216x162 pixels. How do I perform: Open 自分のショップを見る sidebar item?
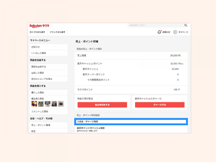pyautogui.click(x=49, y=79)
